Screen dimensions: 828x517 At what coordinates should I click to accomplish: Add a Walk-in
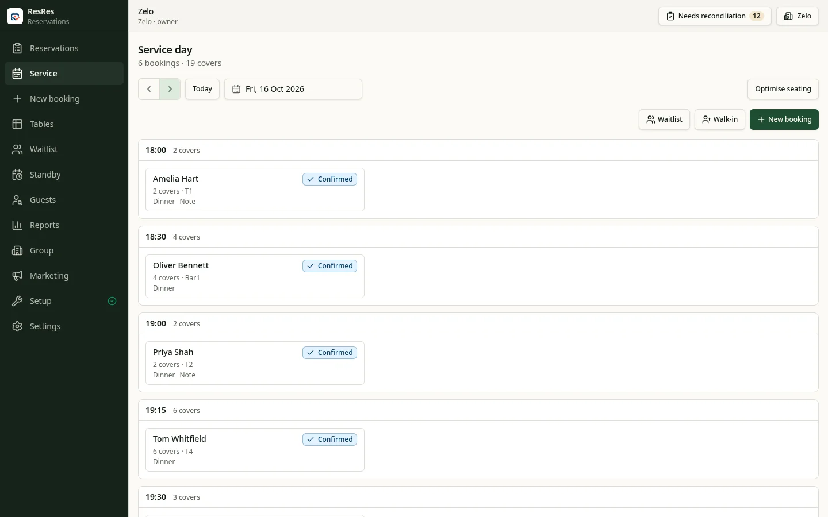click(x=720, y=119)
